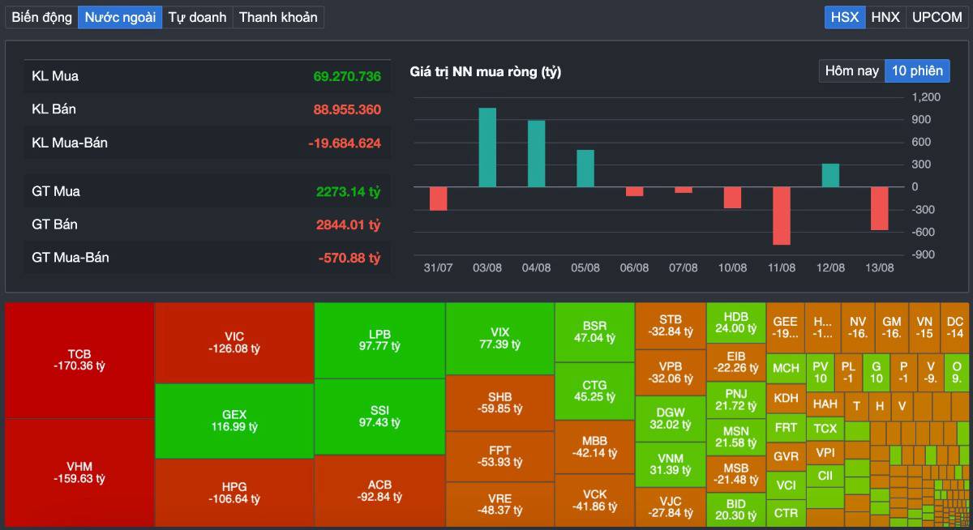The height and width of the screenshot is (530, 973).
Task: Click the MSN tile showing 21.58 tỷ
Action: (736, 437)
